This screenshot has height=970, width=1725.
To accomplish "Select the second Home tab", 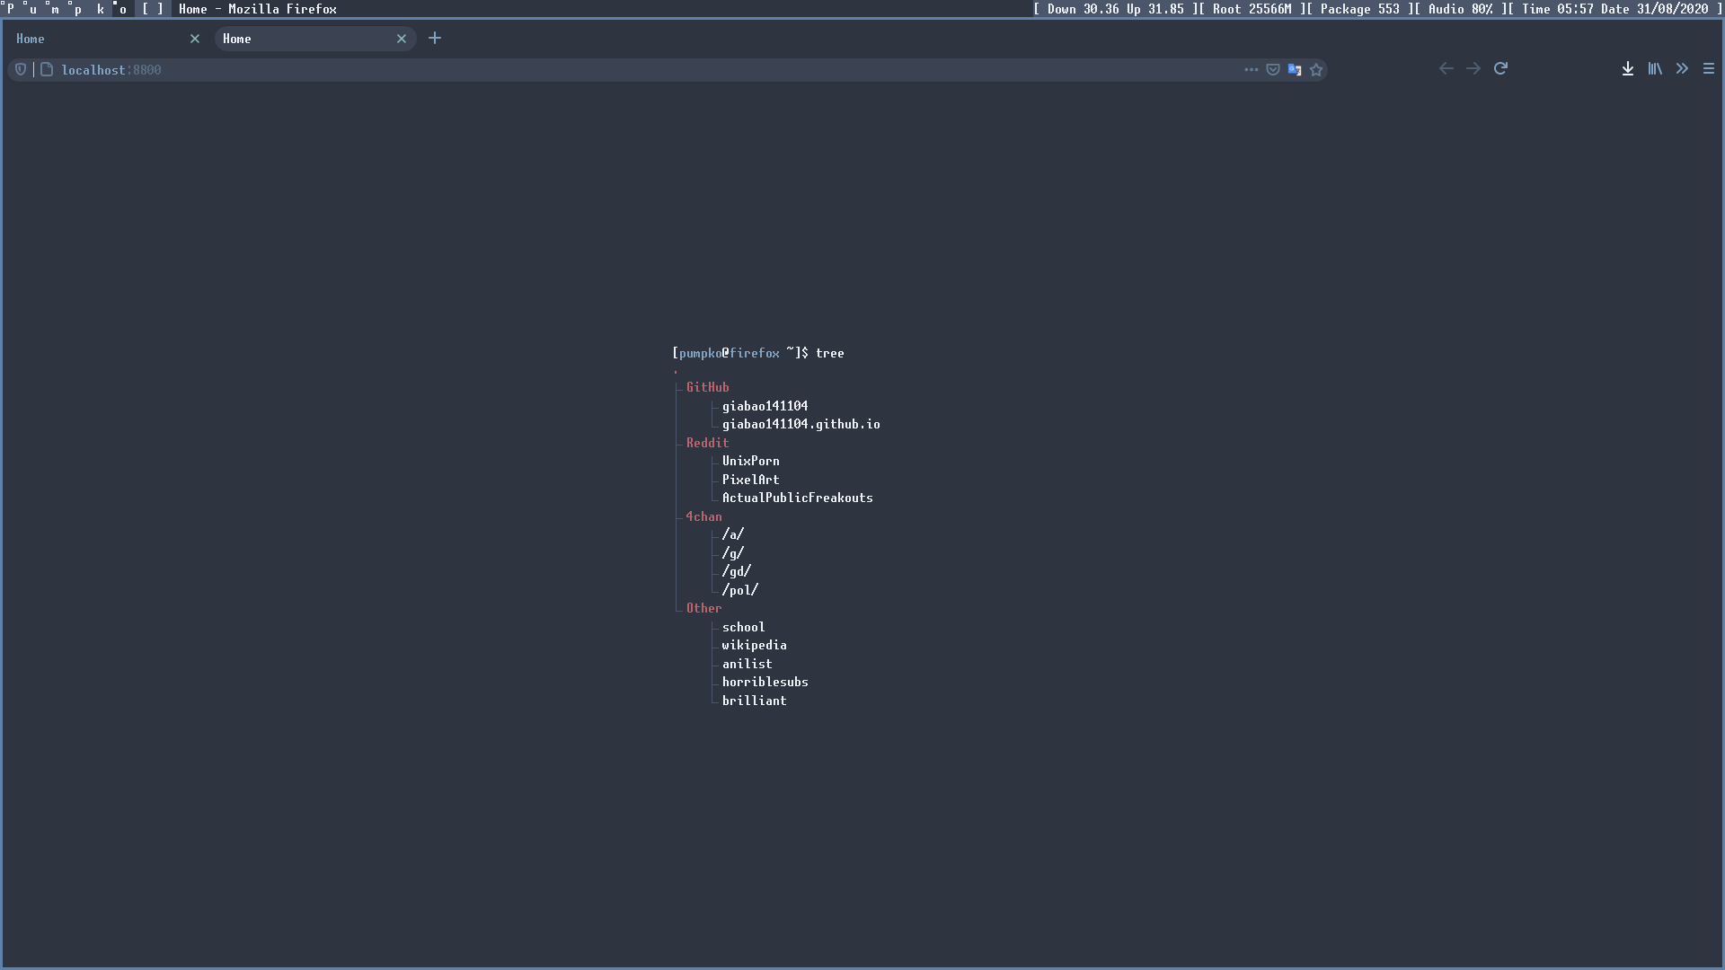I will [314, 39].
